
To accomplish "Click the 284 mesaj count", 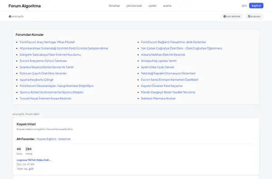I will pos(29,151).
